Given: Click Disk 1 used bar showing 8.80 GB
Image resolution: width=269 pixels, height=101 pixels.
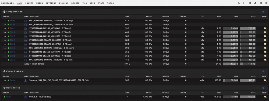Looking at the screenshot, I should coord(231,28).
